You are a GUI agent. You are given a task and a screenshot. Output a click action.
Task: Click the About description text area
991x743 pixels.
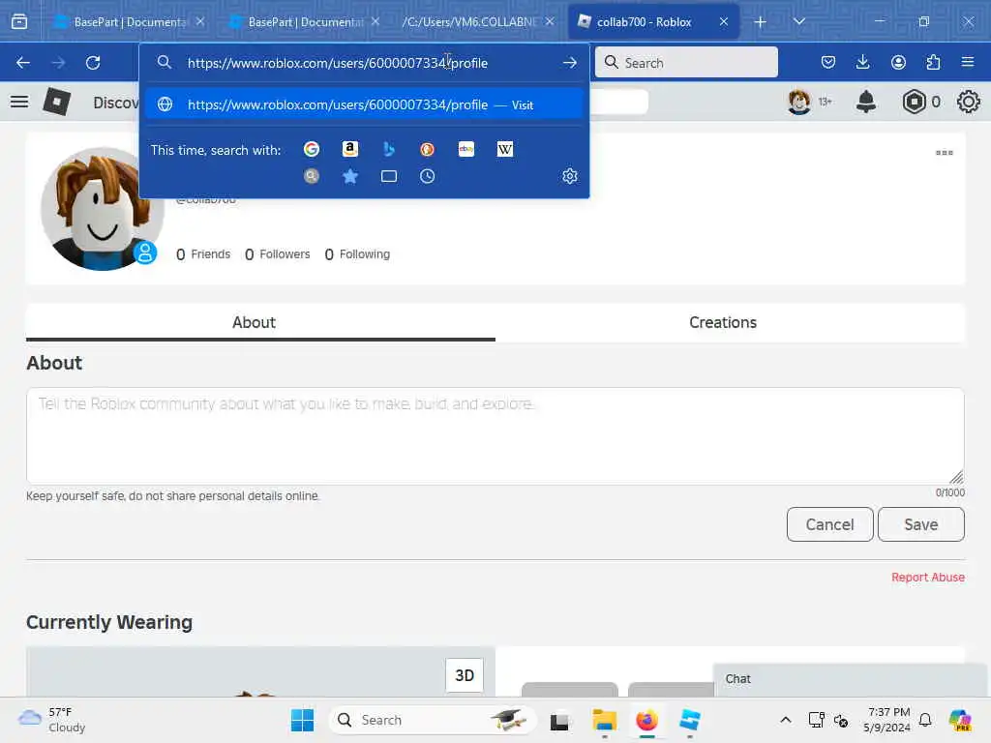tap(495, 436)
